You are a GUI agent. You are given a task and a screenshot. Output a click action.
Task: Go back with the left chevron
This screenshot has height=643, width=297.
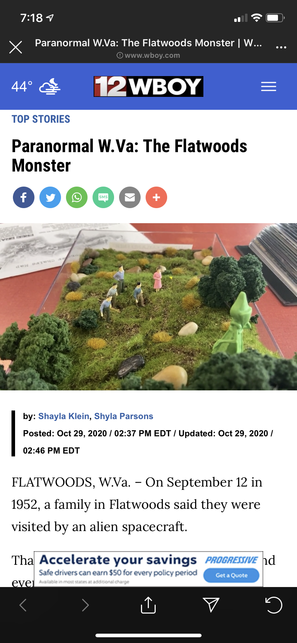23,605
